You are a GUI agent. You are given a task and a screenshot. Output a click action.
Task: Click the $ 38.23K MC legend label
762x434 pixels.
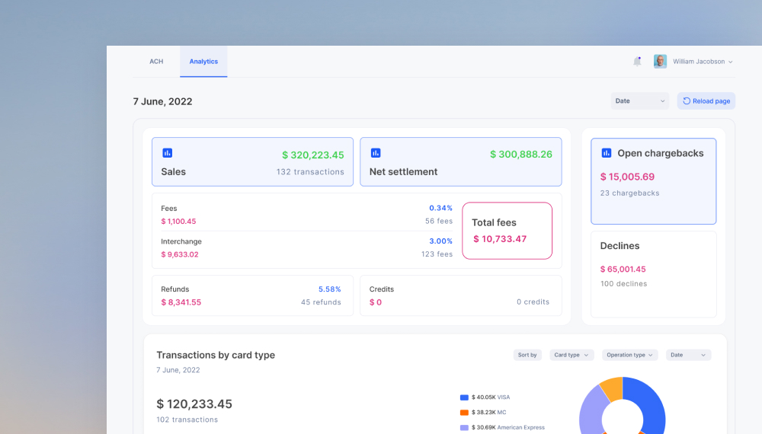pos(488,412)
